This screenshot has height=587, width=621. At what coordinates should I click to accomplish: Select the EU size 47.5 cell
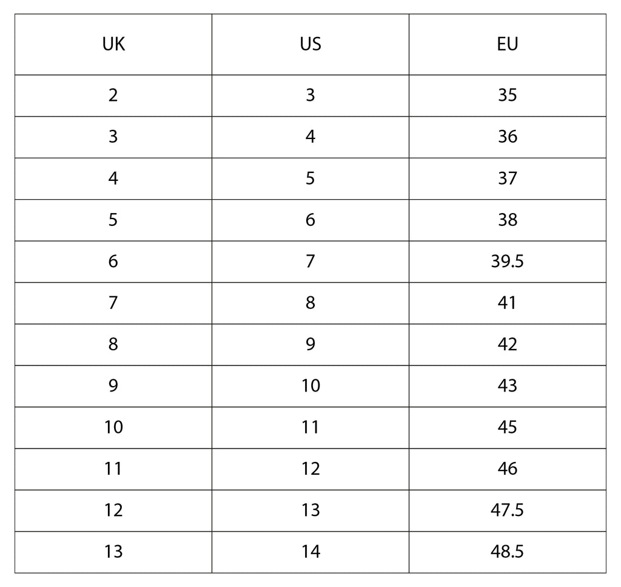(x=507, y=511)
